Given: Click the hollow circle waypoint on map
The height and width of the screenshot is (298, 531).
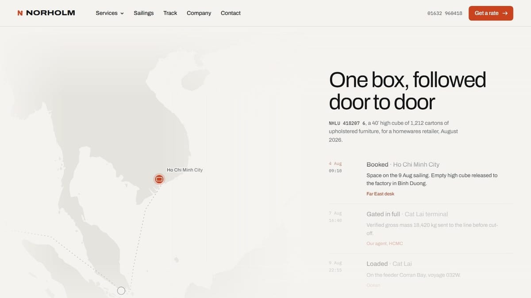Looking at the screenshot, I should (121, 290).
